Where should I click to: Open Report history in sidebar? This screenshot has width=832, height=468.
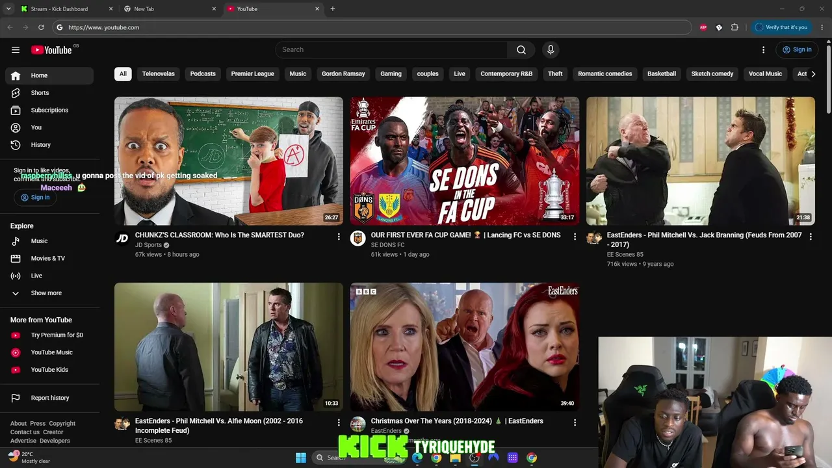point(49,398)
